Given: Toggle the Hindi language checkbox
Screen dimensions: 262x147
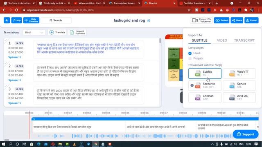Looking at the screenshot, I should pos(190,53).
